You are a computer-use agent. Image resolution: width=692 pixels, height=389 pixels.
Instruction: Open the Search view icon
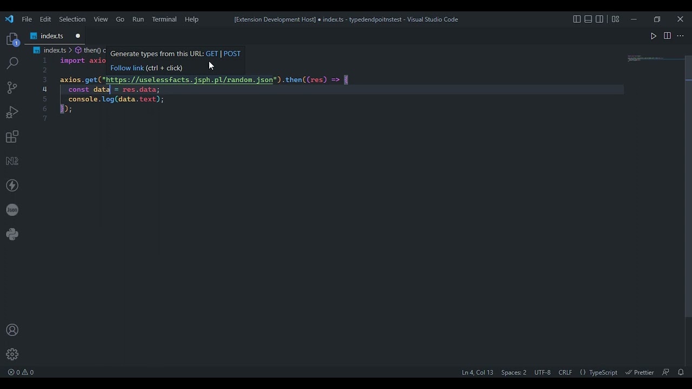pyautogui.click(x=12, y=63)
